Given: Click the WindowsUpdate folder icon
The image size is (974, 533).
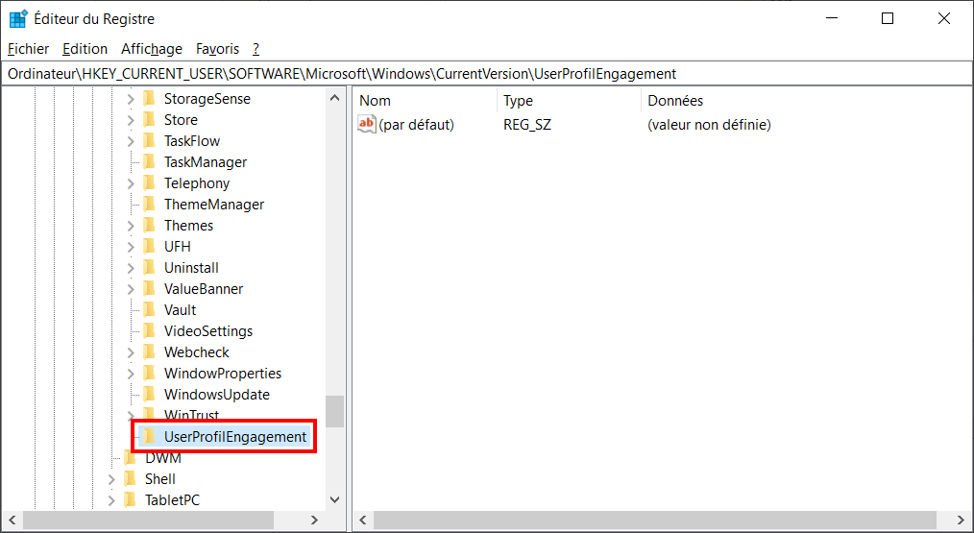Looking at the screenshot, I should (149, 394).
